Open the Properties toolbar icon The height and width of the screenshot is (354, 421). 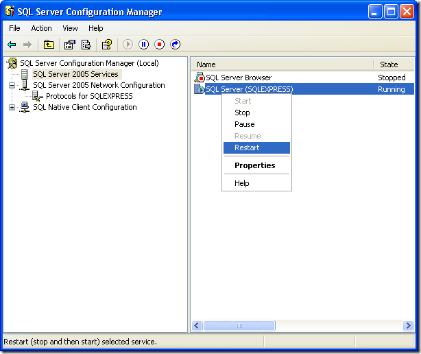click(70, 45)
